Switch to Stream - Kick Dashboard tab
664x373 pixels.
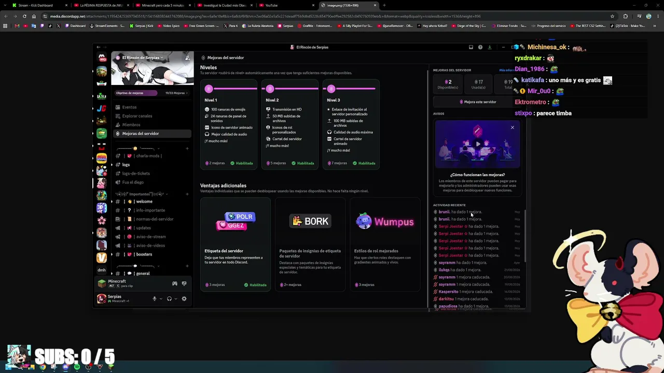coord(39,5)
